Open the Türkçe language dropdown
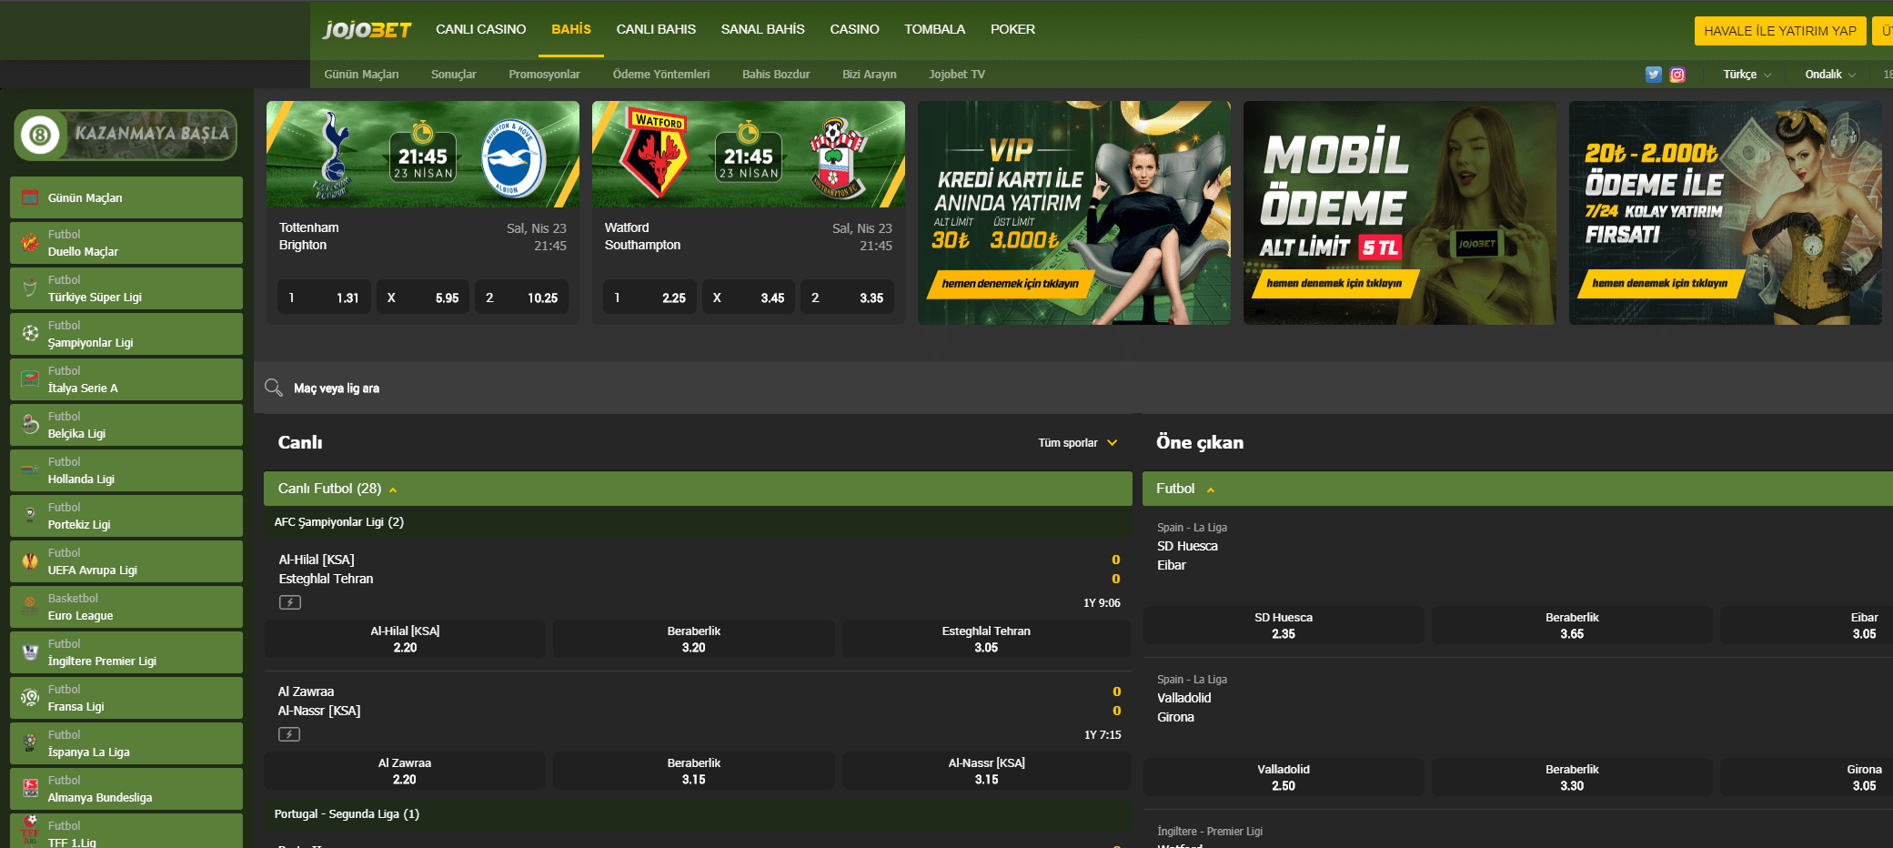The image size is (1893, 848). [x=1747, y=75]
